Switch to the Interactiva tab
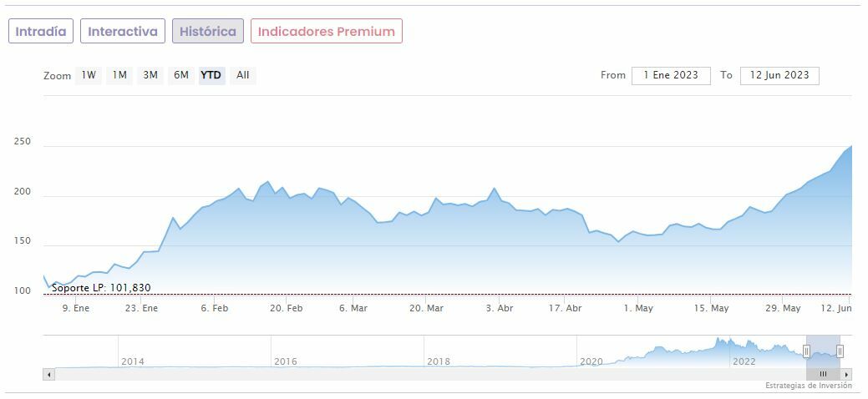Viewport: 868px width, 399px height. click(123, 32)
